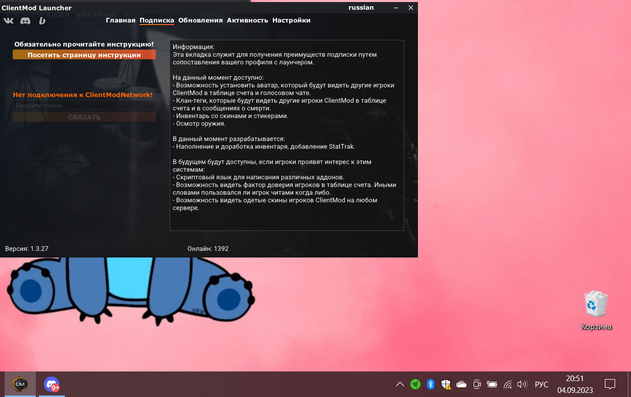The height and width of the screenshot is (397, 631).
Task: Switch keyboard layout via РУС indicator
Action: tap(541, 384)
